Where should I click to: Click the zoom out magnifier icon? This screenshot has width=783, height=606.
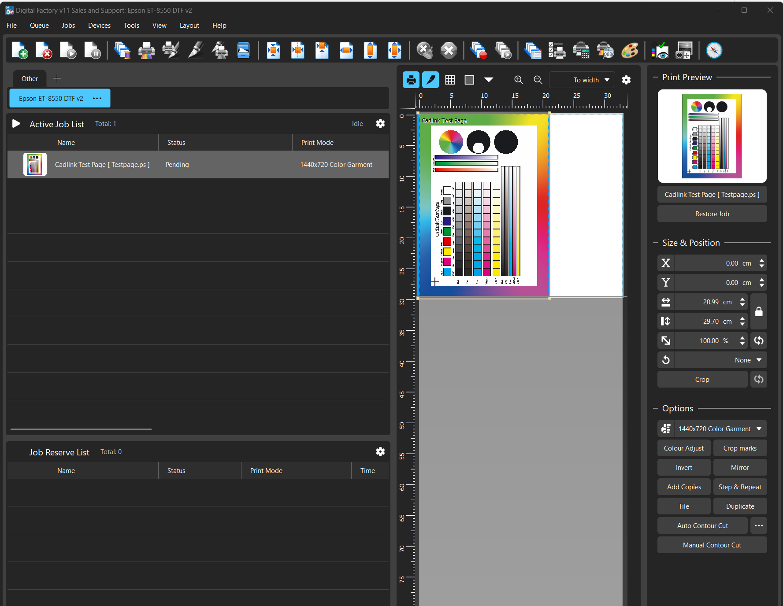click(x=538, y=80)
